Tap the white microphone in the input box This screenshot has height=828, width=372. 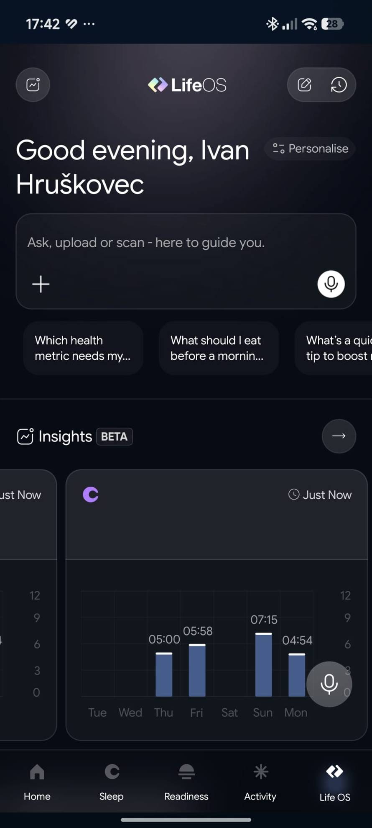[331, 284]
